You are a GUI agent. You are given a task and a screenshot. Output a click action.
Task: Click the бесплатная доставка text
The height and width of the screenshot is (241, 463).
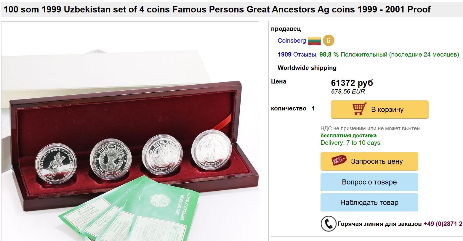pyautogui.click(x=348, y=136)
